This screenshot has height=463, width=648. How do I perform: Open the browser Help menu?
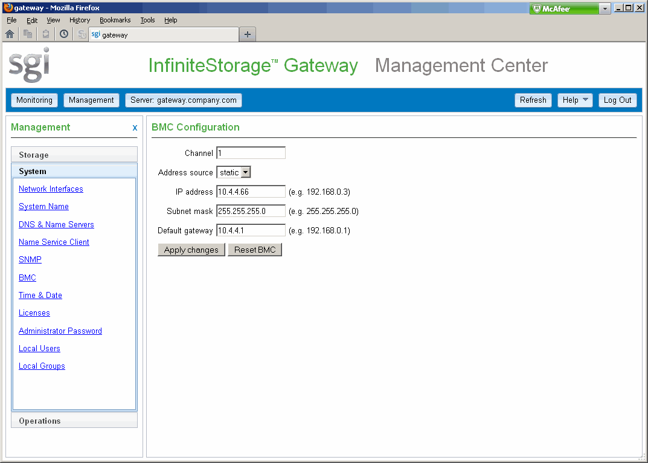pos(171,20)
